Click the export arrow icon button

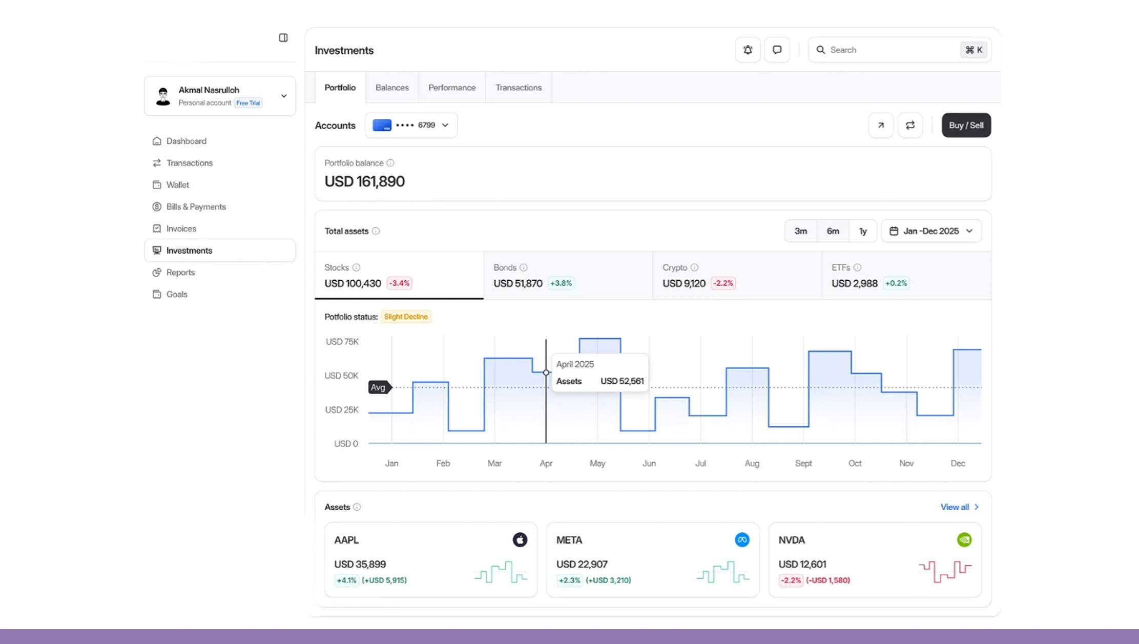881,125
